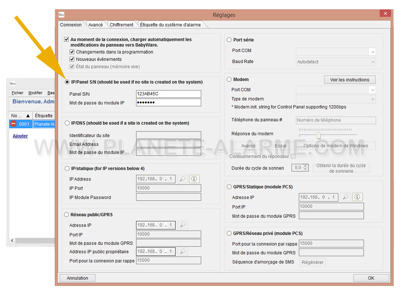Open Étiquette du système d'alarme tab
The image size is (402, 291).
coord(170,25)
